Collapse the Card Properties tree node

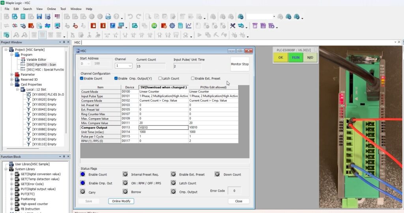coord(11,84)
